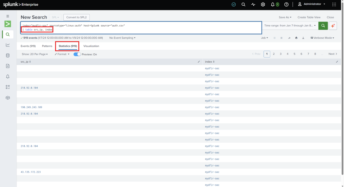Click the 190.249.243.109 src_ip cell
344x187 pixels.
click(31, 107)
